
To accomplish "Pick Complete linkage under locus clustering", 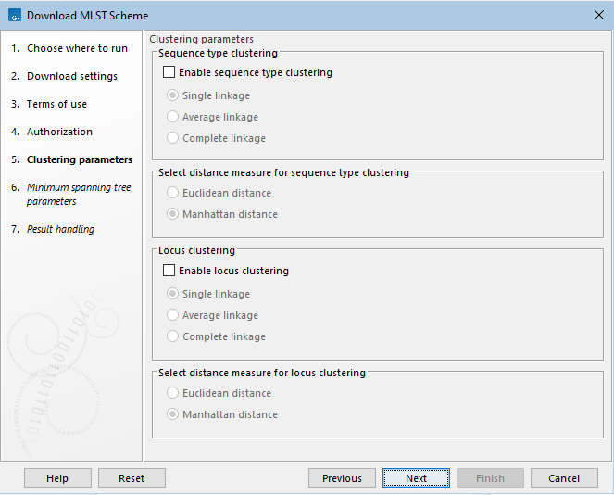I will click(173, 336).
